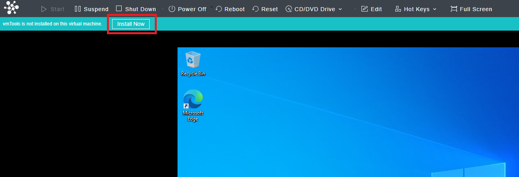Click Install Now for vmTools

131,24
